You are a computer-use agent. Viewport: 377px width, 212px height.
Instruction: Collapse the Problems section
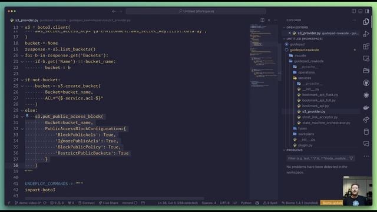click(285, 150)
